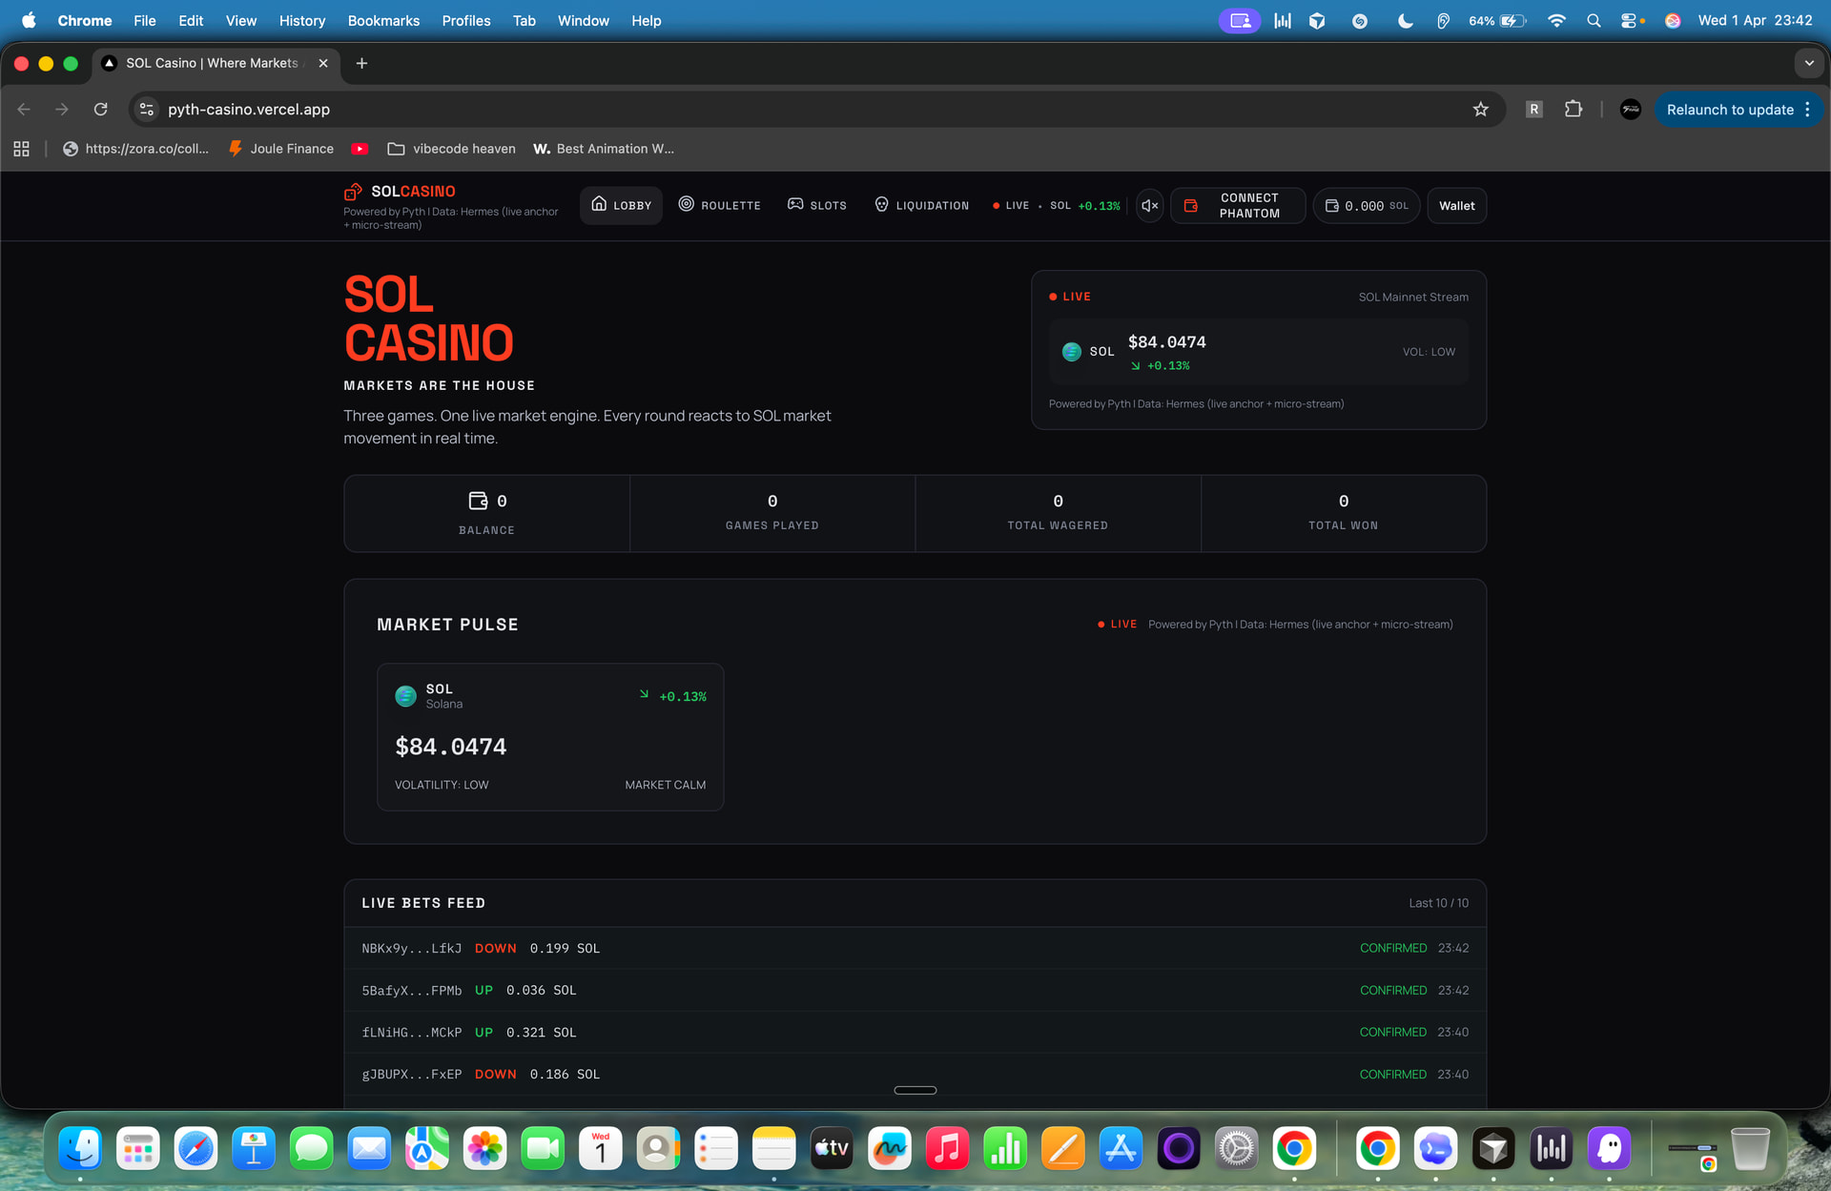Click the $84.0474 price in Market Pulse card
This screenshot has width=1831, height=1191.
pos(451,747)
